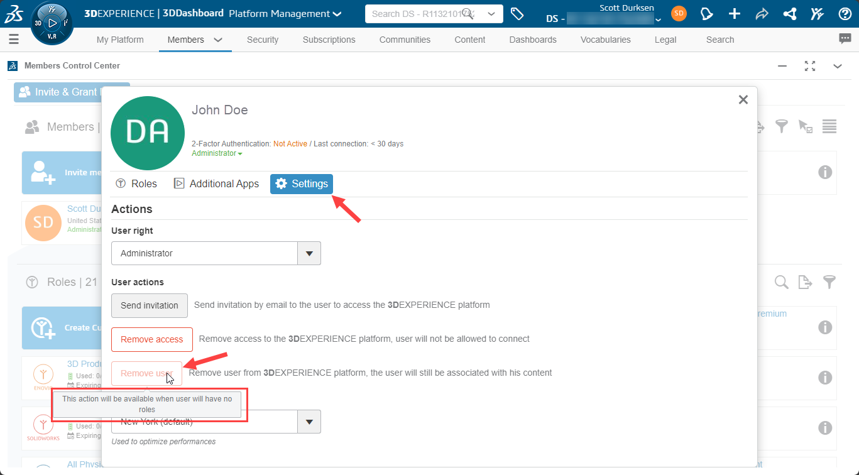The height and width of the screenshot is (475, 859).
Task: Open the My Platform tab
Action: 120,40
